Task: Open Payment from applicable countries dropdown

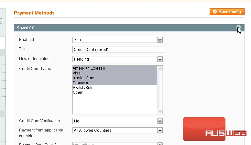Action: pyautogui.click(x=117, y=130)
